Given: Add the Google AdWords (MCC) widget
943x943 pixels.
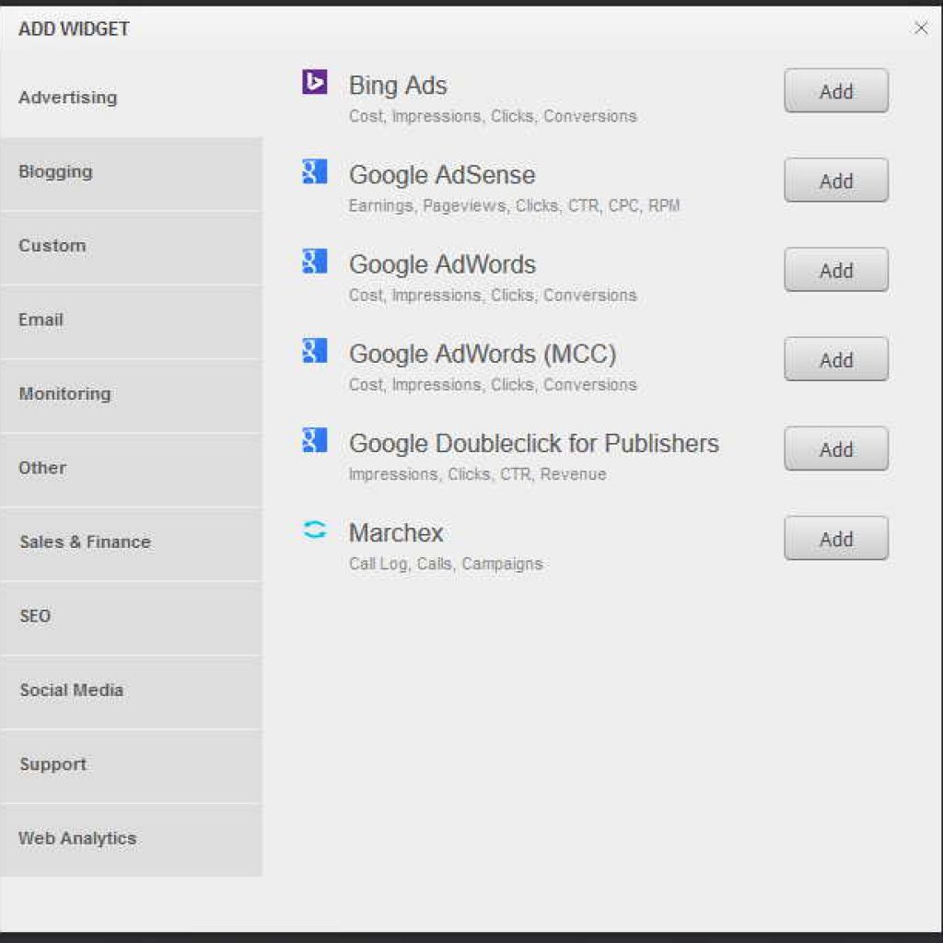Looking at the screenshot, I should [836, 360].
